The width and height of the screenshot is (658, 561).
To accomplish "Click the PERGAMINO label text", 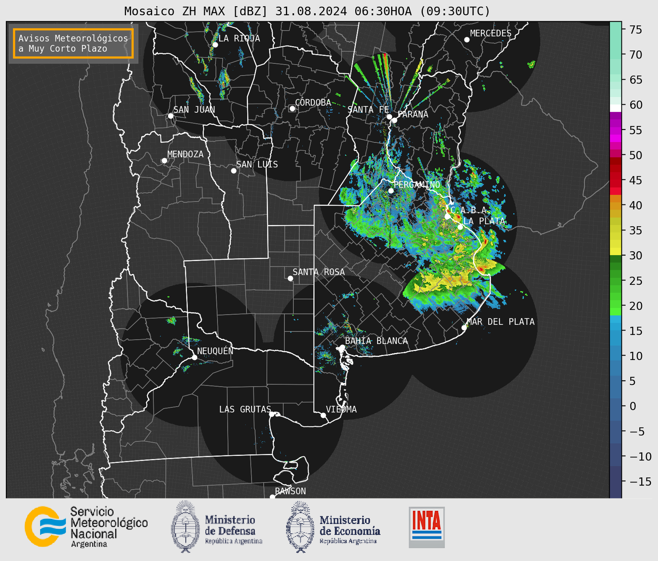I will coord(417,185).
